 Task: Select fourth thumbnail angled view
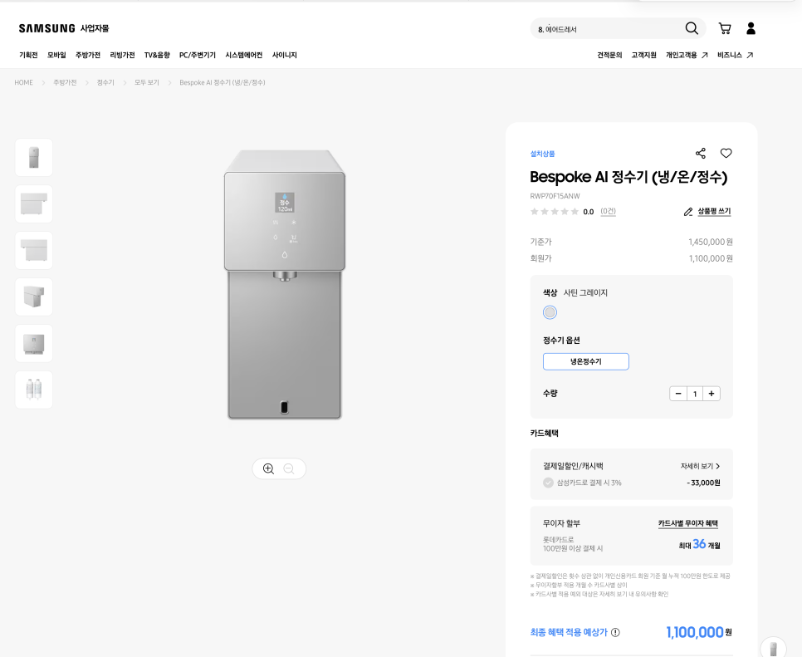(34, 297)
